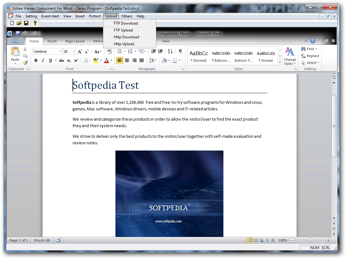The height and width of the screenshot is (259, 346).
Task: Click the New document icon in Edraw toolbar
Action: pos(12,23)
